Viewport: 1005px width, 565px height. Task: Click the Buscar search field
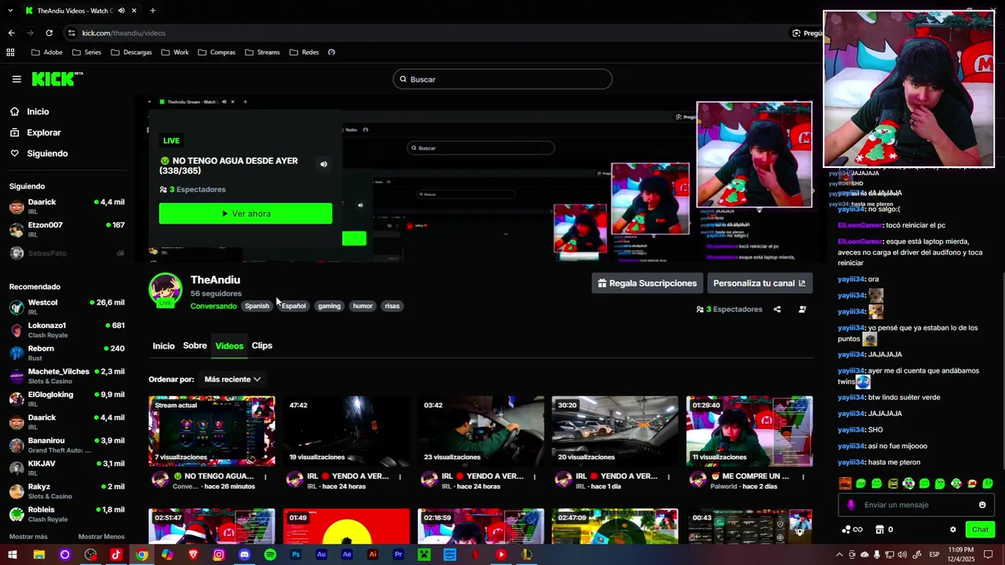coord(502,79)
